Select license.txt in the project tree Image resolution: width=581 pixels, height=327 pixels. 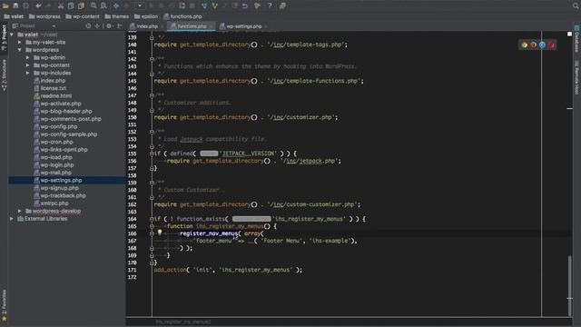click(53, 88)
